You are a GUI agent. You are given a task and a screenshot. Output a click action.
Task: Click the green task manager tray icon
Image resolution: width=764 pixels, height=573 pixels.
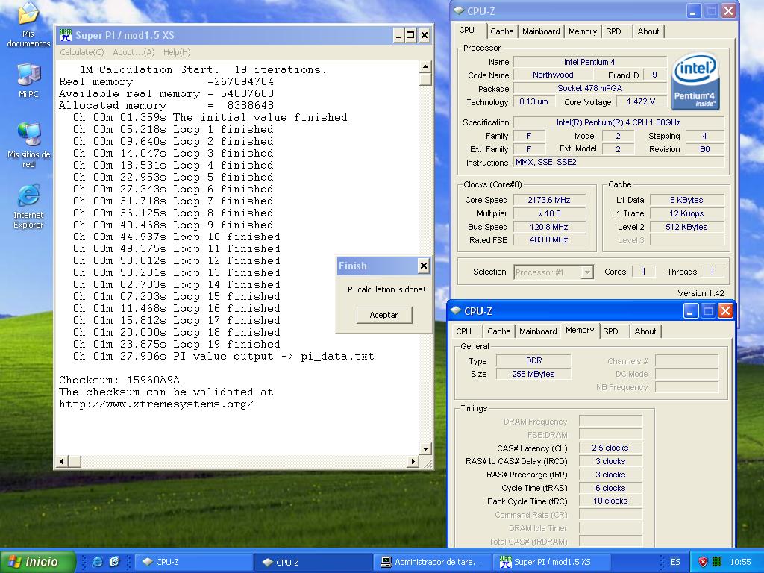pyautogui.click(x=717, y=562)
